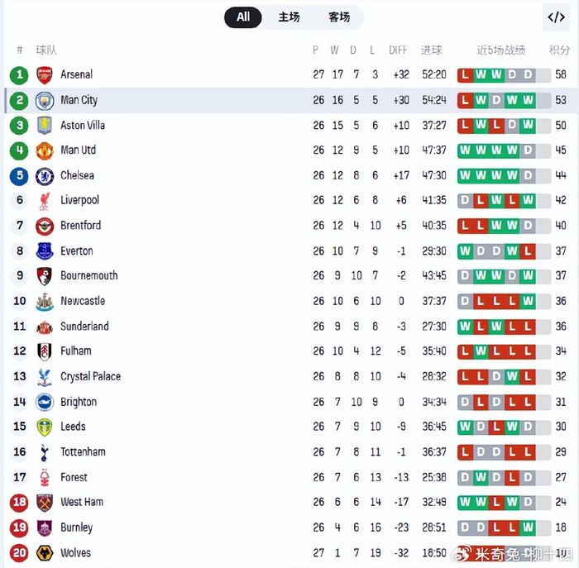The width and height of the screenshot is (579, 568).
Task: Sort table by DIFF column header
Action: click(x=398, y=50)
